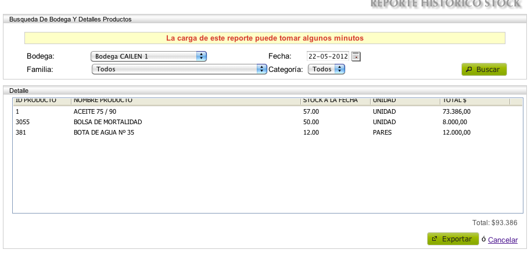
Task: Select the BOTA DE AGUA Nº 35 row
Action: [x=267, y=132]
